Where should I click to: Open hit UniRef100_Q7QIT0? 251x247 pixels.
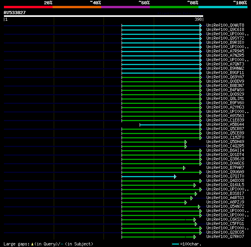tap(225, 176)
